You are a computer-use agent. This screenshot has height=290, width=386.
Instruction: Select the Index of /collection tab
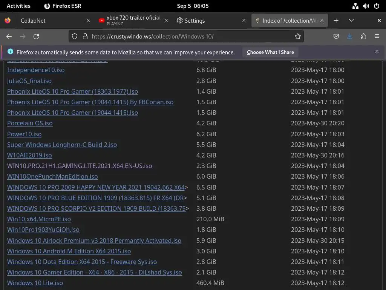coord(289,20)
